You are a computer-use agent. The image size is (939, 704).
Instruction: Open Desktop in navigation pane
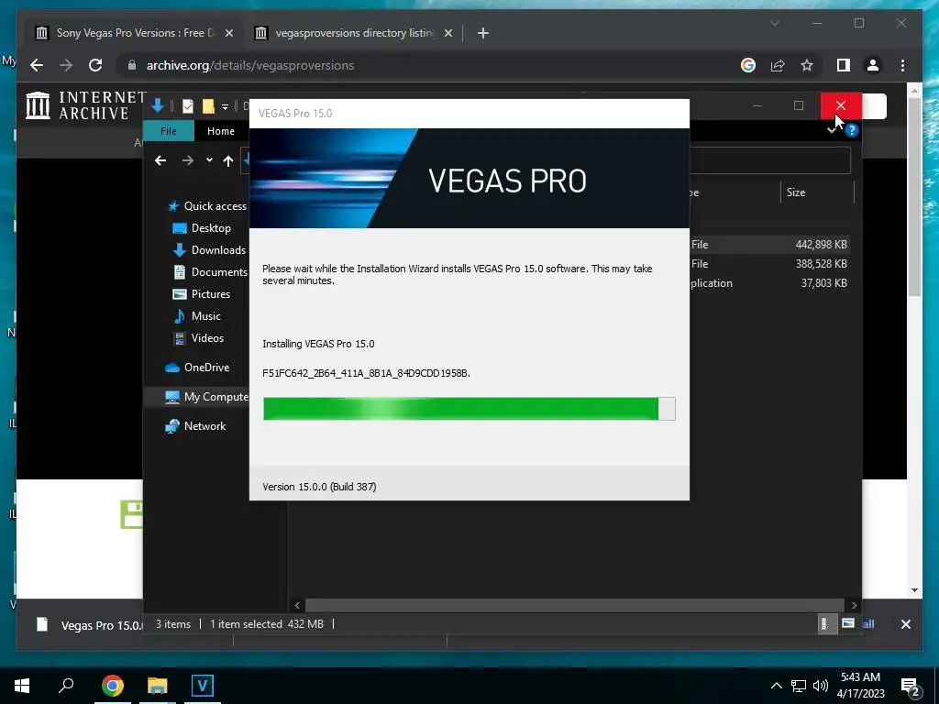tap(202, 228)
